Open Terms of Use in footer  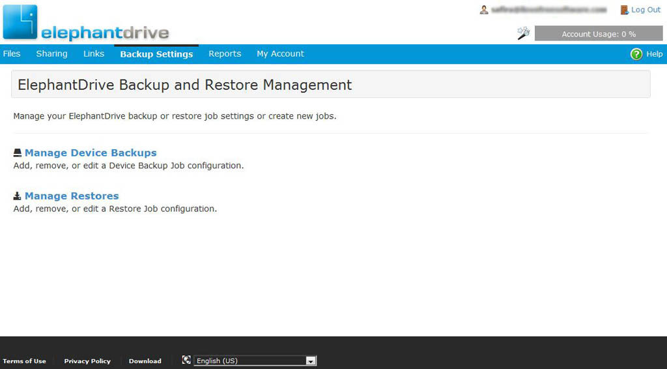[24, 361]
